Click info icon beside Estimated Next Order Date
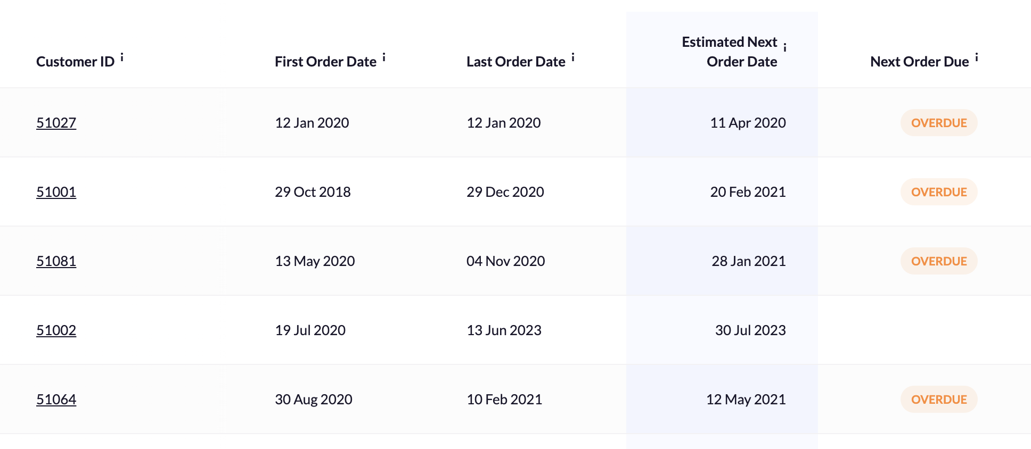 785,48
